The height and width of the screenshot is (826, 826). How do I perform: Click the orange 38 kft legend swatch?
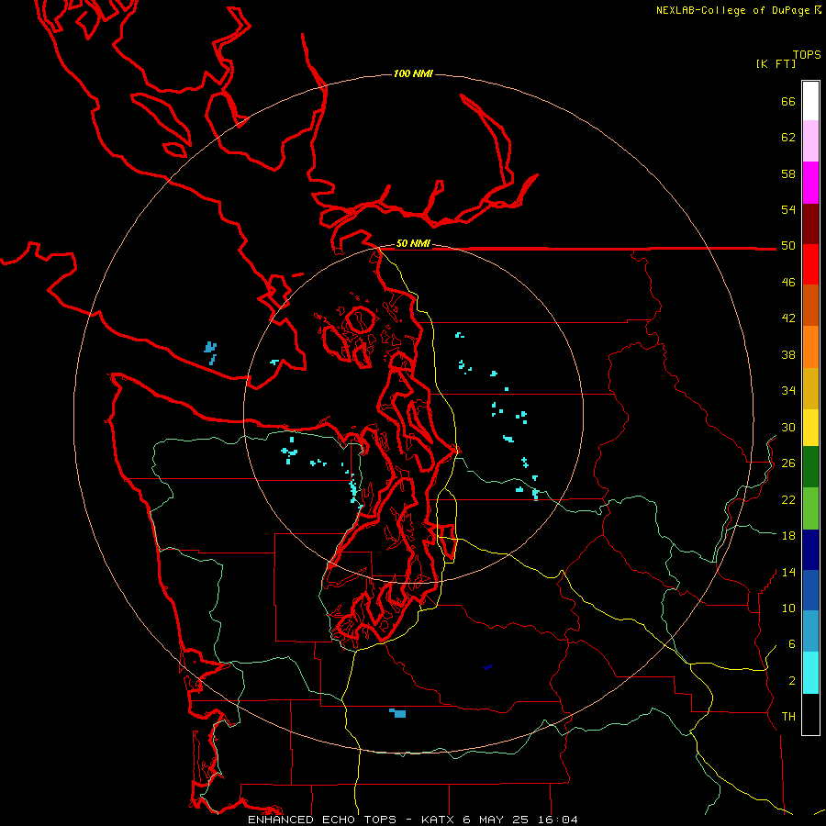810,347
